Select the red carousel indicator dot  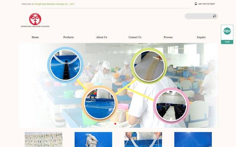pyautogui.click(x=115, y=124)
